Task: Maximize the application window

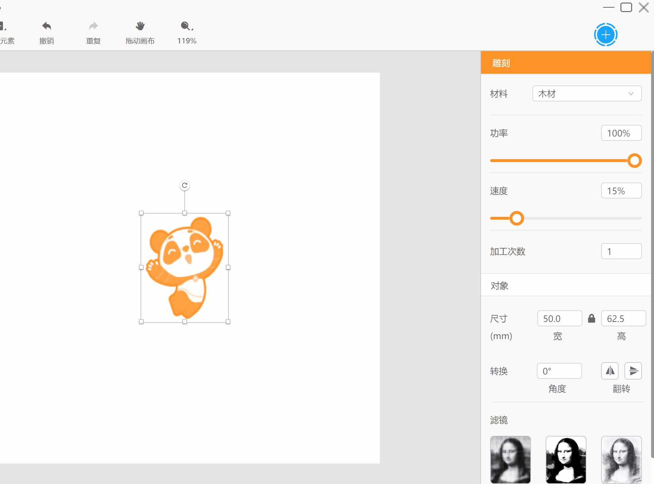Action: point(626,7)
